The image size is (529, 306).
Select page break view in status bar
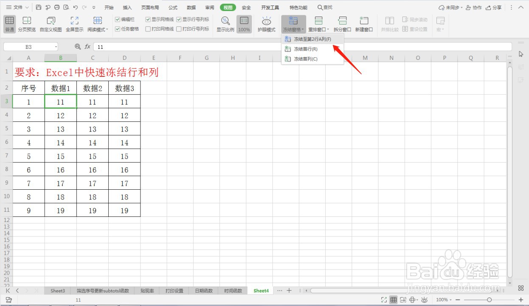click(x=403, y=300)
